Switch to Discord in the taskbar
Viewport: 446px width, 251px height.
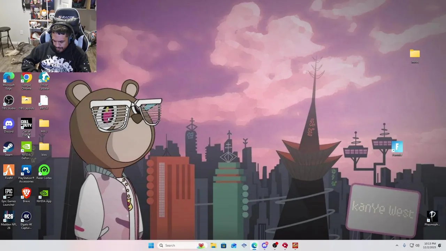pyautogui.click(x=264, y=245)
